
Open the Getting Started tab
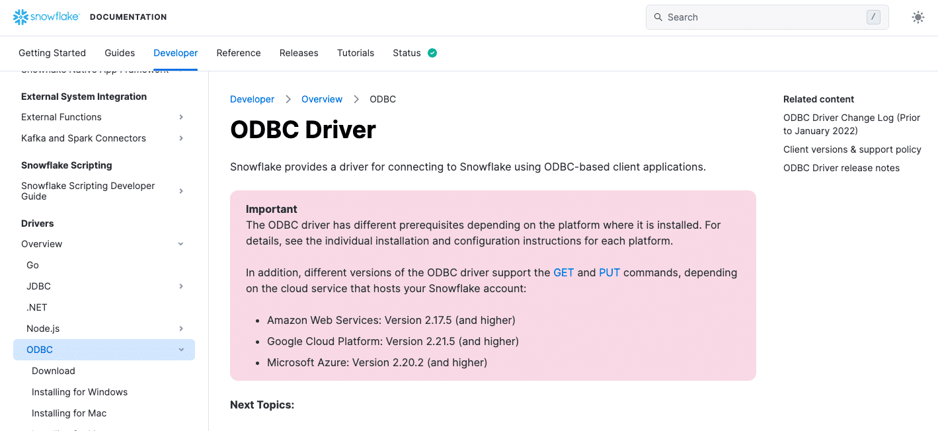pos(52,53)
